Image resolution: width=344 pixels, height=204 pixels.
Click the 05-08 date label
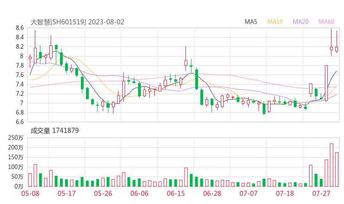[30, 193]
